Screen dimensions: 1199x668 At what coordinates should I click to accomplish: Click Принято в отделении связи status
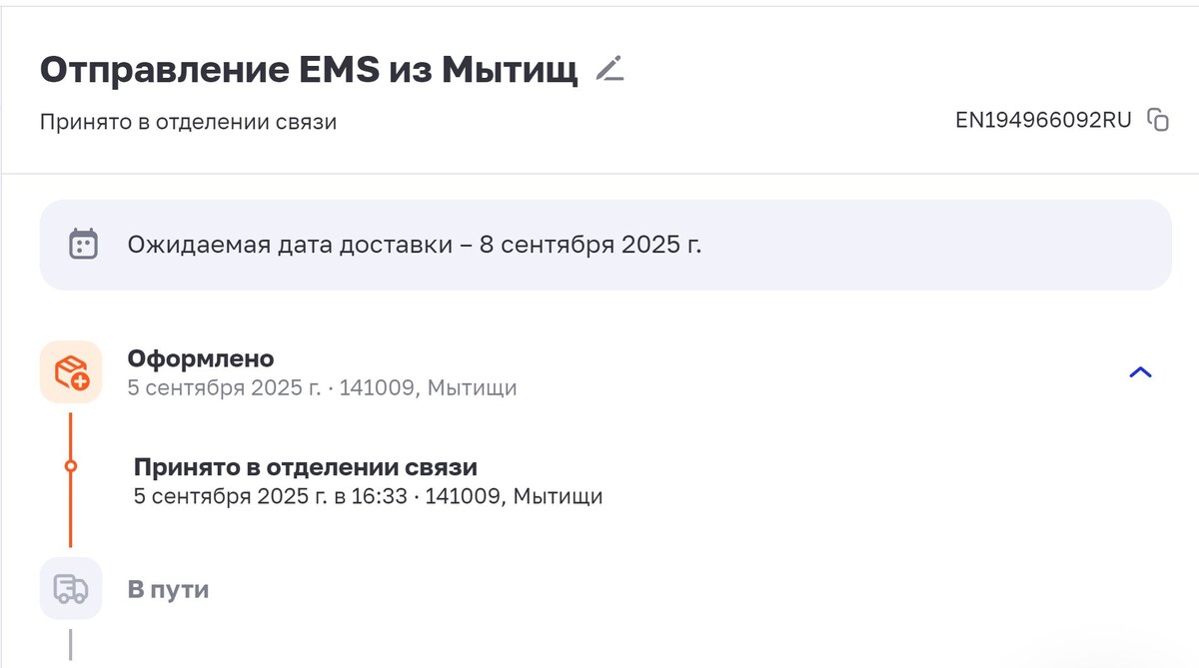[x=305, y=466]
